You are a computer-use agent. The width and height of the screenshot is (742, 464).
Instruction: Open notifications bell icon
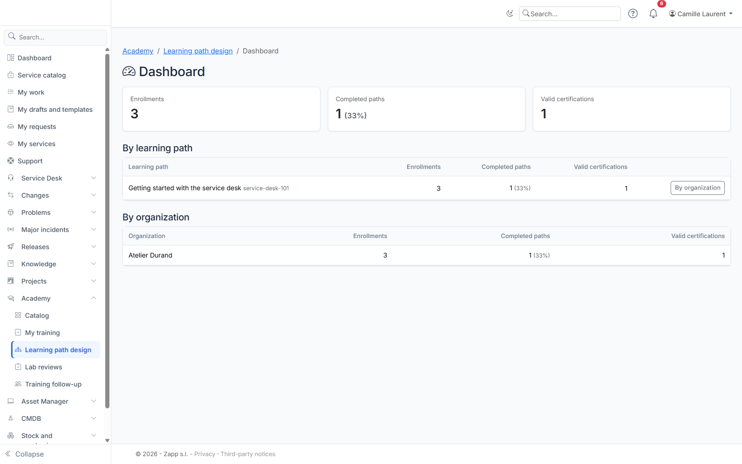[653, 13]
